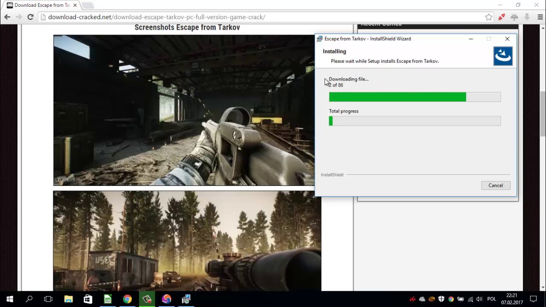Switch to the installer setup taskbar icon
The height and width of the screenshot is (307, 546).
[x=186, y=299]
